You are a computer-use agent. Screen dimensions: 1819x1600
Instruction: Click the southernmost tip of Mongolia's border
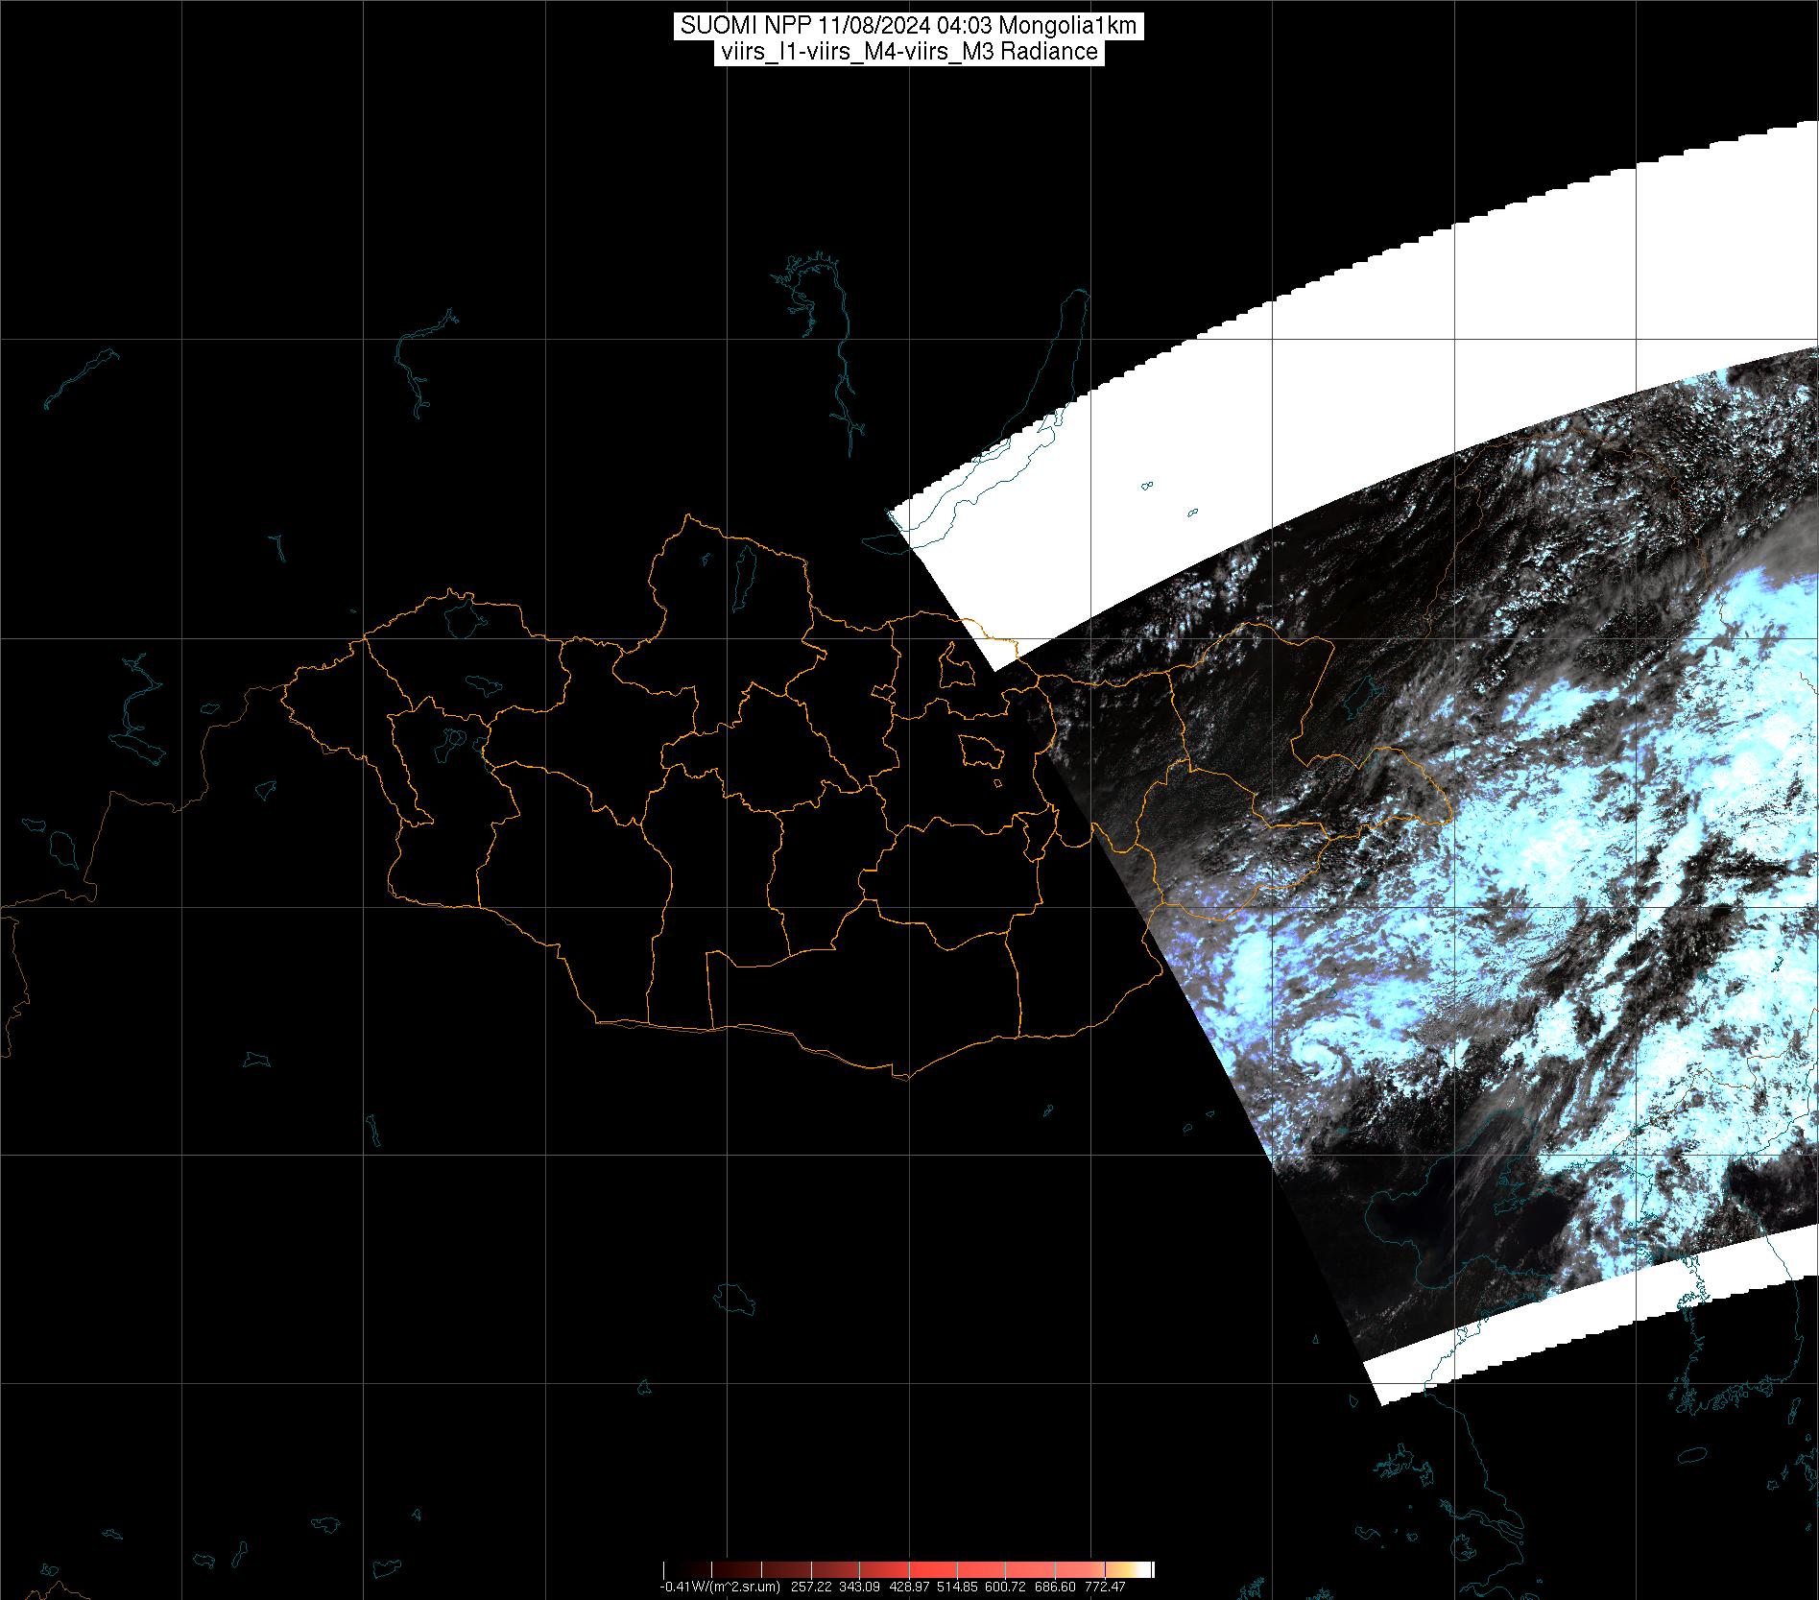coord(902,1077)
